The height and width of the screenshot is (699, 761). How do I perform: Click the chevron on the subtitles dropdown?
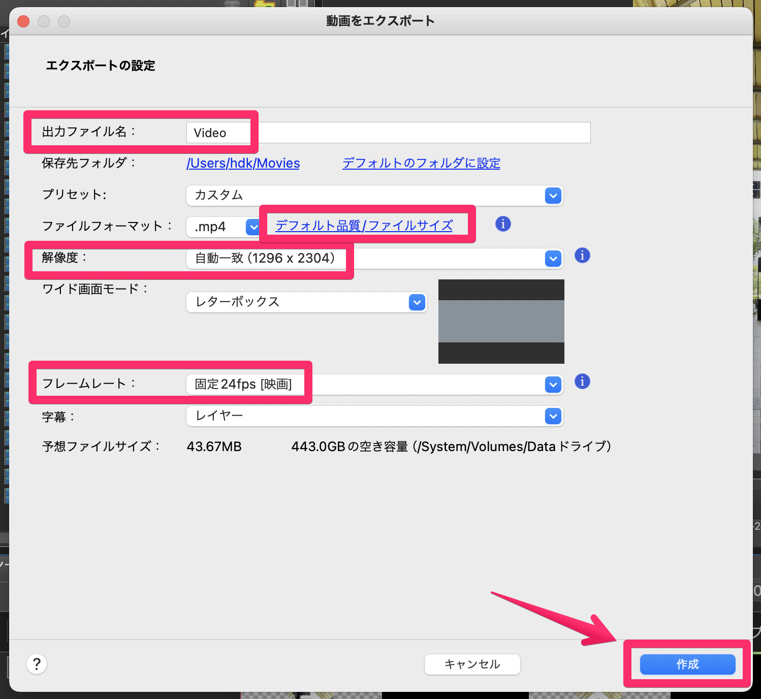[x=553, y=416]
